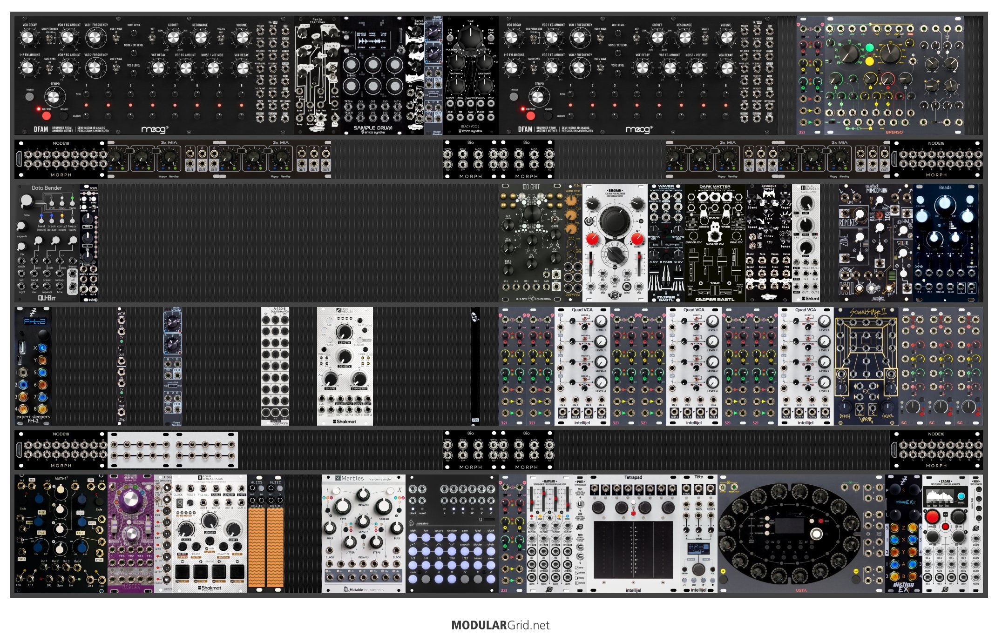Click the Frap Tools Brenso module
The image size is (1002, 635).
pyautogui.click(x=894, y=75)
